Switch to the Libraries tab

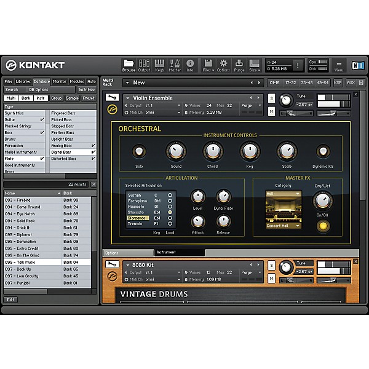click(x=23, y=81)
